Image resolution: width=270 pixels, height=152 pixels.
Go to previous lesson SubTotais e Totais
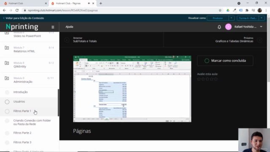click(85, 40)
